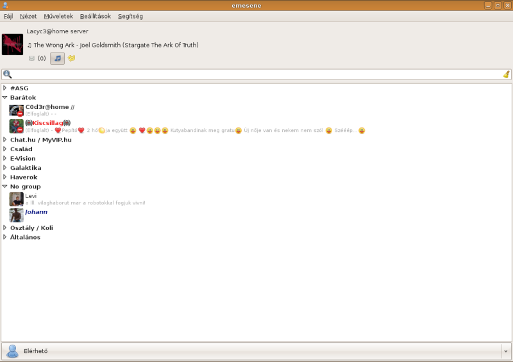
Task: Click into the contact search field
Action: pyautogui.click(x=256, y=74)
